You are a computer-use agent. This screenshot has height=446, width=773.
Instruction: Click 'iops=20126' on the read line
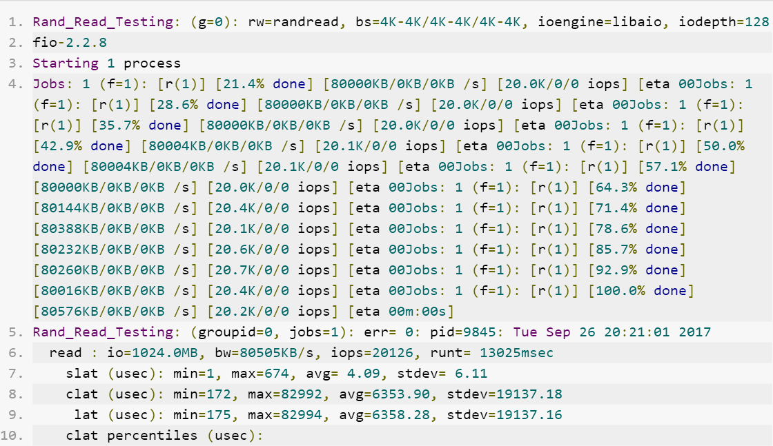pos(372,353)
